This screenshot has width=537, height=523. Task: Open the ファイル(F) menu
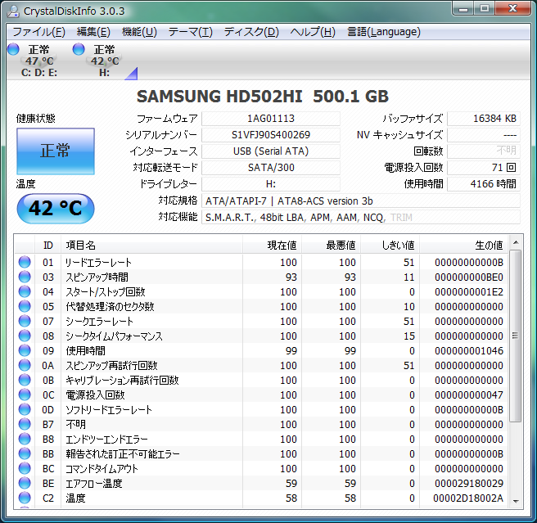pyautogui.click(x=38, y=32)
